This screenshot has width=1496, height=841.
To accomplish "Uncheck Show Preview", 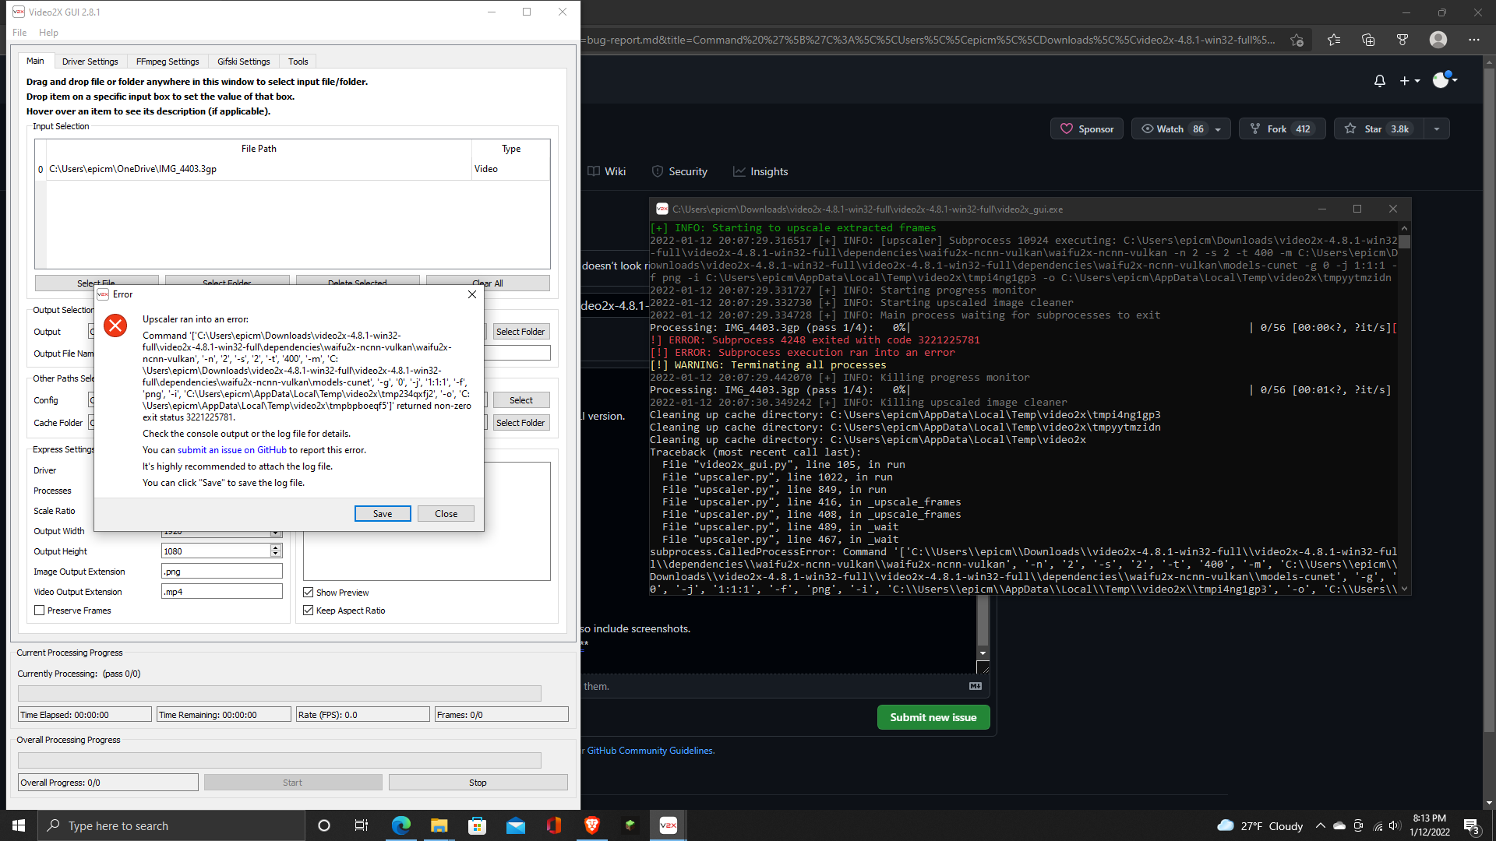I will [309, 592].
